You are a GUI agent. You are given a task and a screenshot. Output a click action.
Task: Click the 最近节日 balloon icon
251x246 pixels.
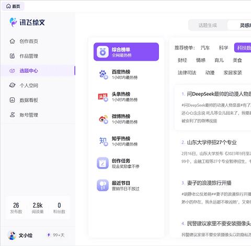[x=102, y=185]
